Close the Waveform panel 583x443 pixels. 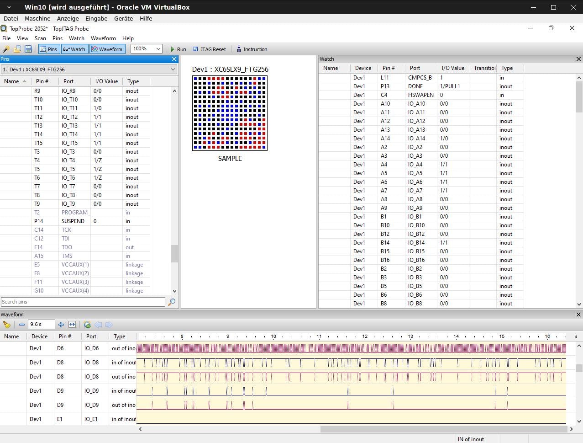click(x=578, y=315)
